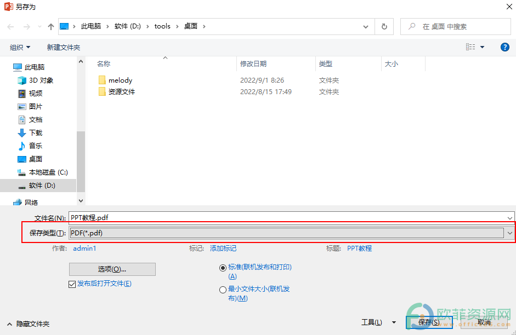Screen dimensions: 516x335
Task: Click the Forward navigation arrow
Action: pos(27,27)
